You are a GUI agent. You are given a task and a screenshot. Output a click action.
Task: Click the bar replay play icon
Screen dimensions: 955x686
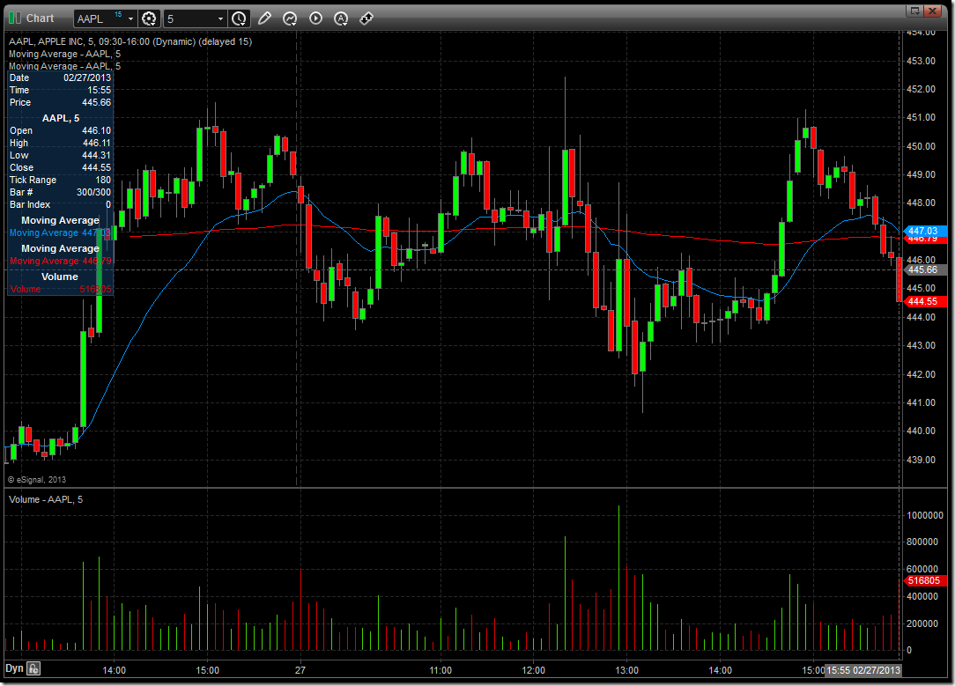pyautogui.click(x=315, y=18)
